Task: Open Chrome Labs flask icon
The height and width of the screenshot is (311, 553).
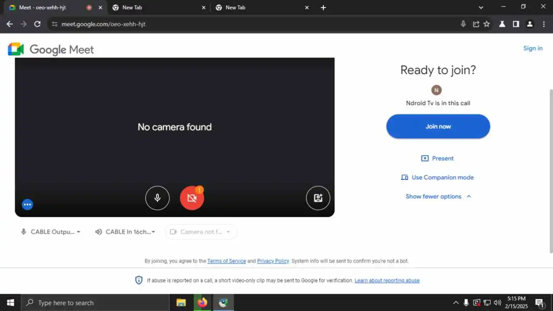Action: 502,24
